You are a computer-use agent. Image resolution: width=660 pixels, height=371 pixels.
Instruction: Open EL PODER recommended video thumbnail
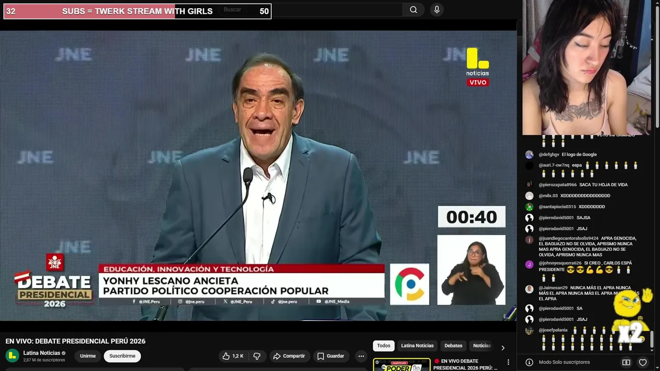pos(402,365)
